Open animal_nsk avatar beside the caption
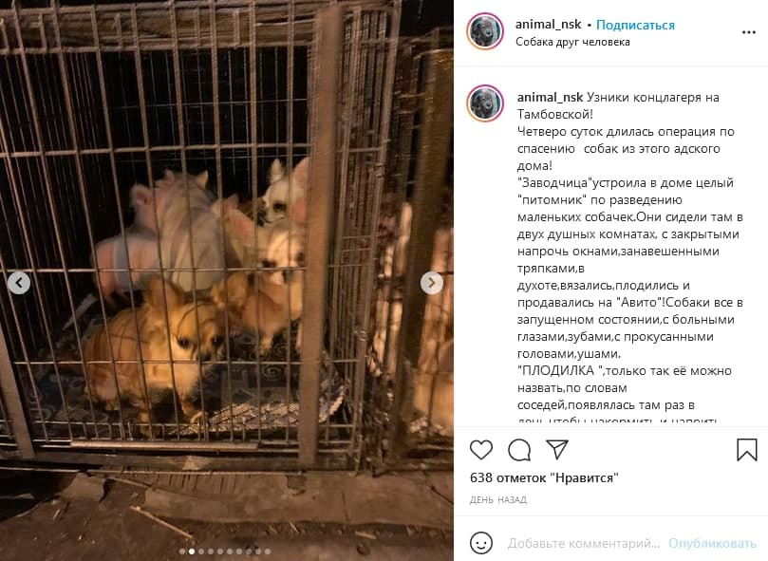Screen dimensions: 768x561 tap(485, 103)
